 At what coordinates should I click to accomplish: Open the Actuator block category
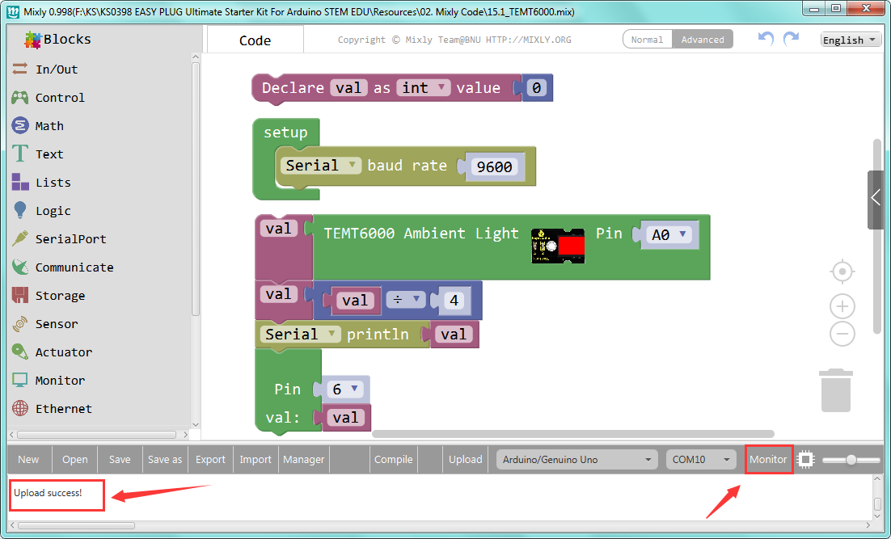[63, 352]
